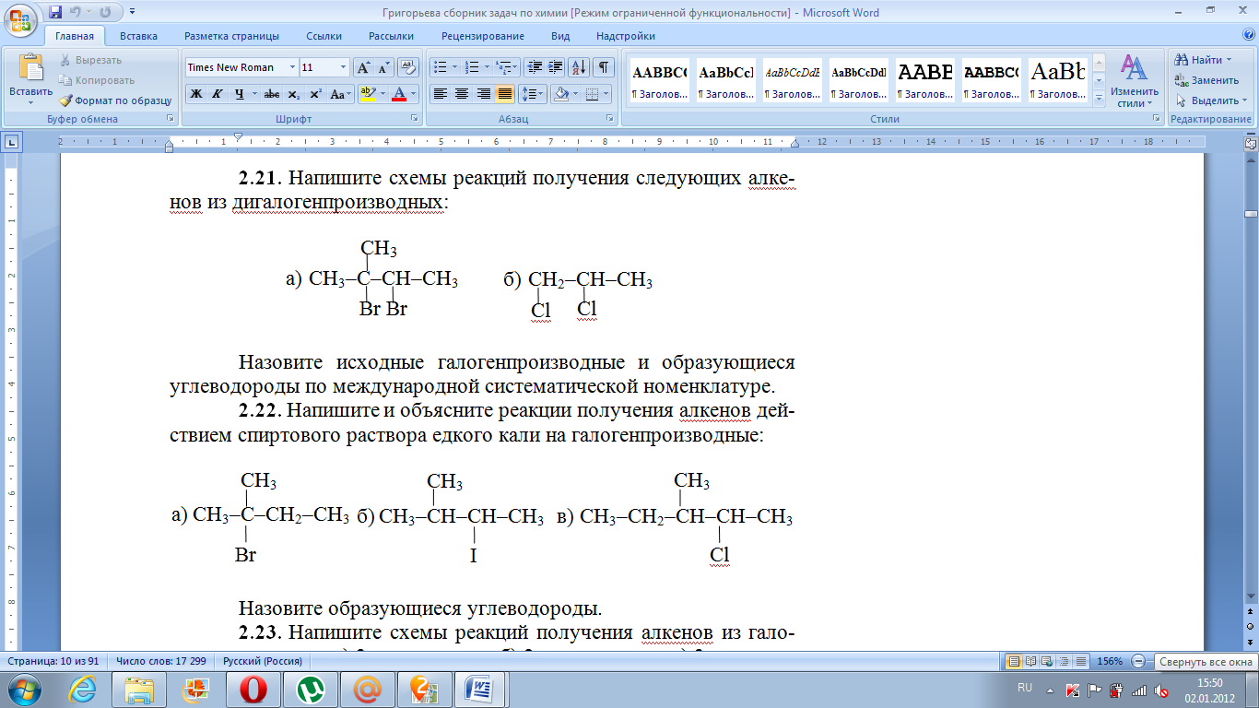Open the round Office button menu
This screenshot has height=708, width=1259.
[21, 19]
